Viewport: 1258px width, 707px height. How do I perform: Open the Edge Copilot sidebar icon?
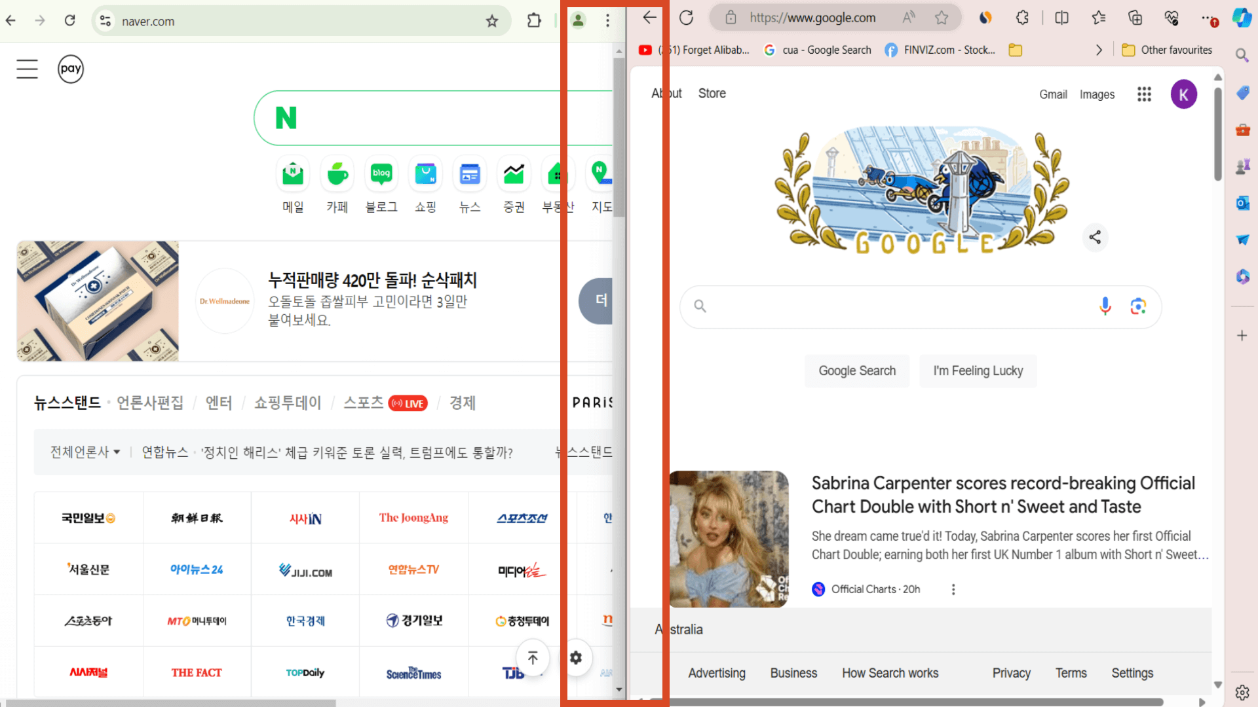[1242, 18]
